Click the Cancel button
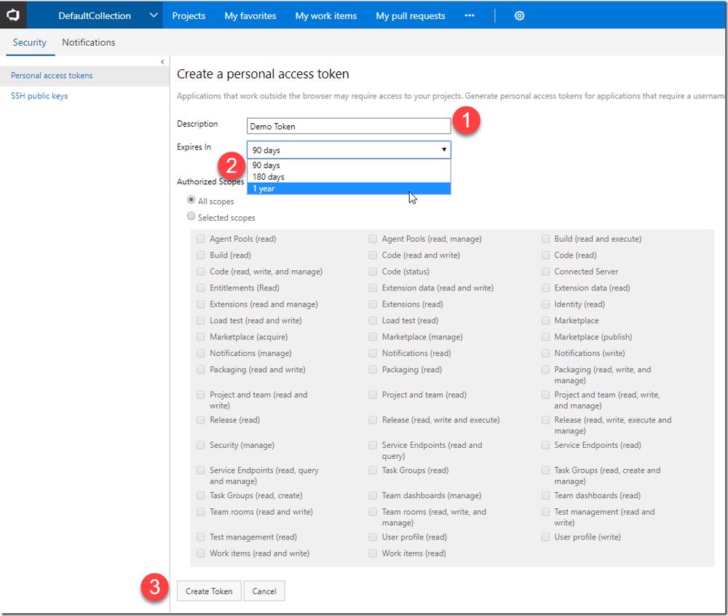The width and height of the screenshot is (728, 616). 264,591
